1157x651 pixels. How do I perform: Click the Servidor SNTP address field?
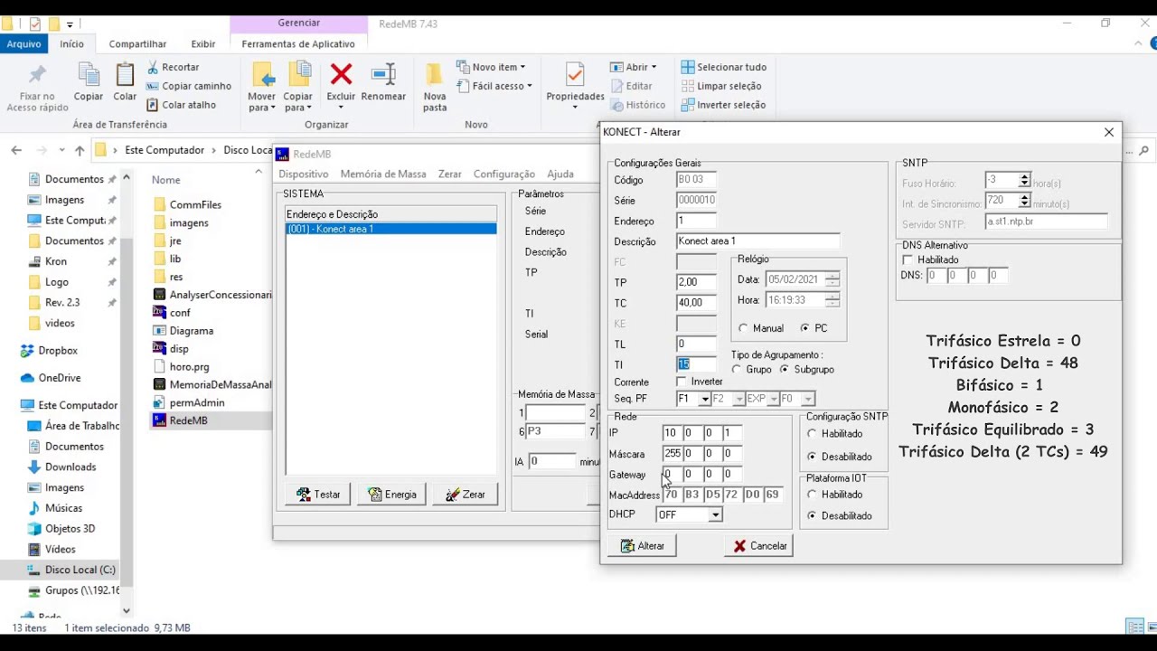tap(1046, 222)
